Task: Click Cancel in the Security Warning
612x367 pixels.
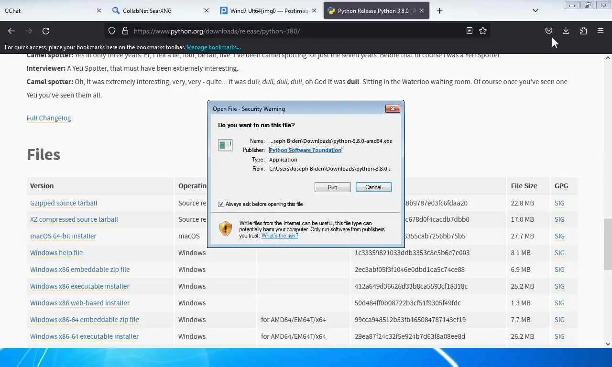Action: point(373,187)
